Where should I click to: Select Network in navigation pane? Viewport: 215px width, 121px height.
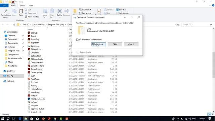pyautogui.click(x=9, y=81)
